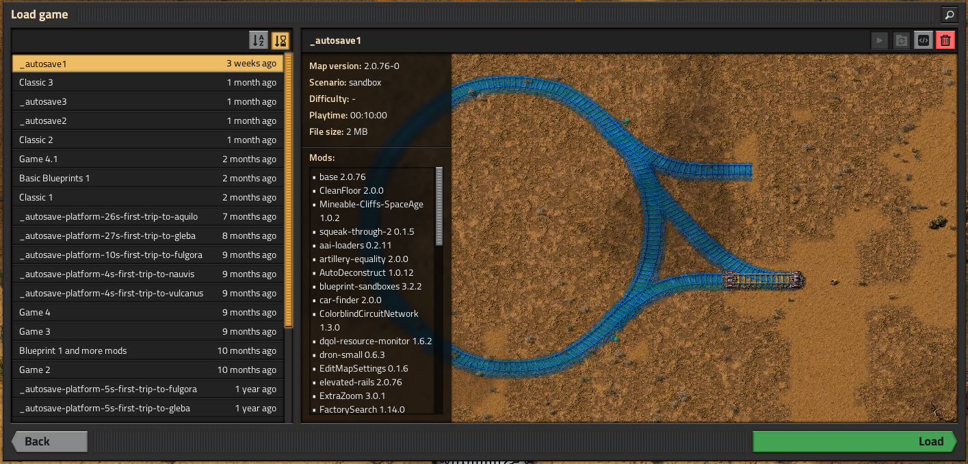The width and height of the screenshot is (968, 464).
Task: Select the Classic 3 save
Action: coord(148,83)
